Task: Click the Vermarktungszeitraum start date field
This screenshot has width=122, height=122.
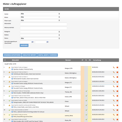Action: point(26,42)
